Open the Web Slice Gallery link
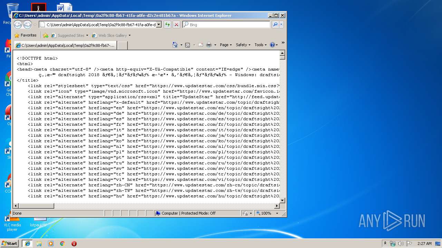The width and height of the screenshot is (442, 248). click(111, 35)
